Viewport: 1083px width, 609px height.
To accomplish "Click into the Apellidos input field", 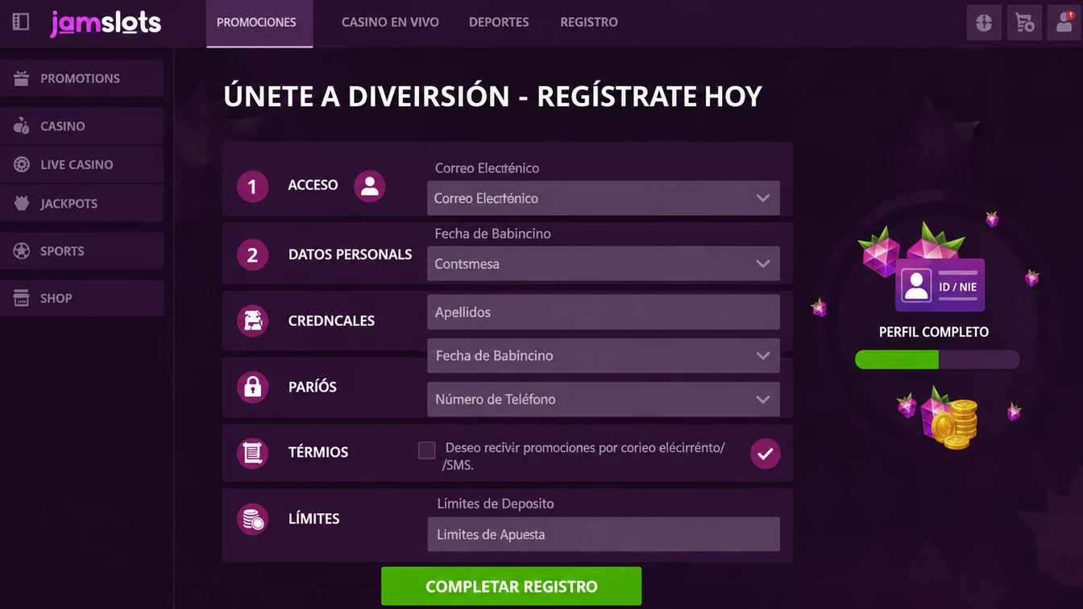I will pos(604,312).
